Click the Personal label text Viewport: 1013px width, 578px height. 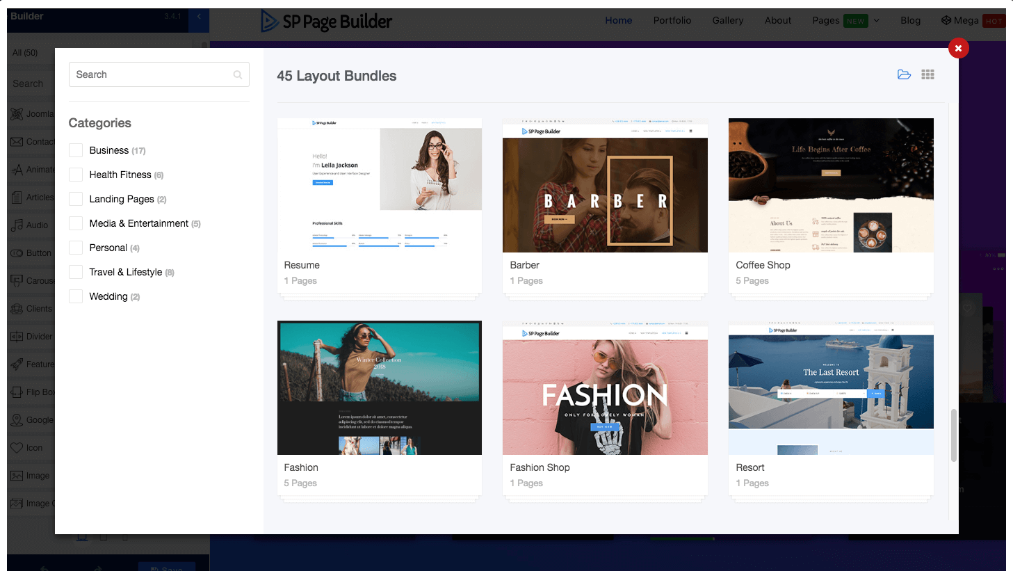(108, 248)
